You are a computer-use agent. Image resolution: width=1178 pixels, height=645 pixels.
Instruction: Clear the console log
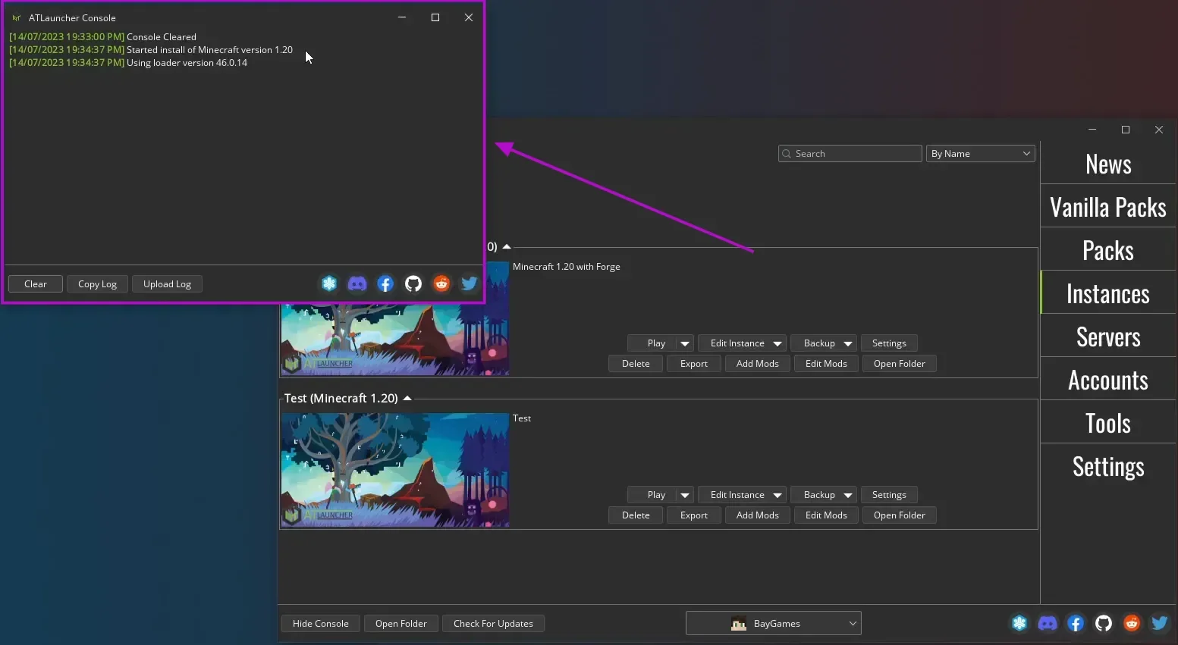pos(36,284)
